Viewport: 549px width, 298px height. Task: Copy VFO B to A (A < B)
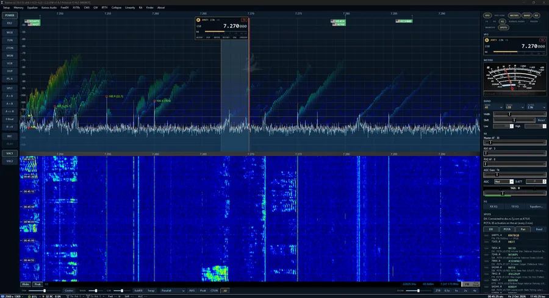[x=10, y=104]
